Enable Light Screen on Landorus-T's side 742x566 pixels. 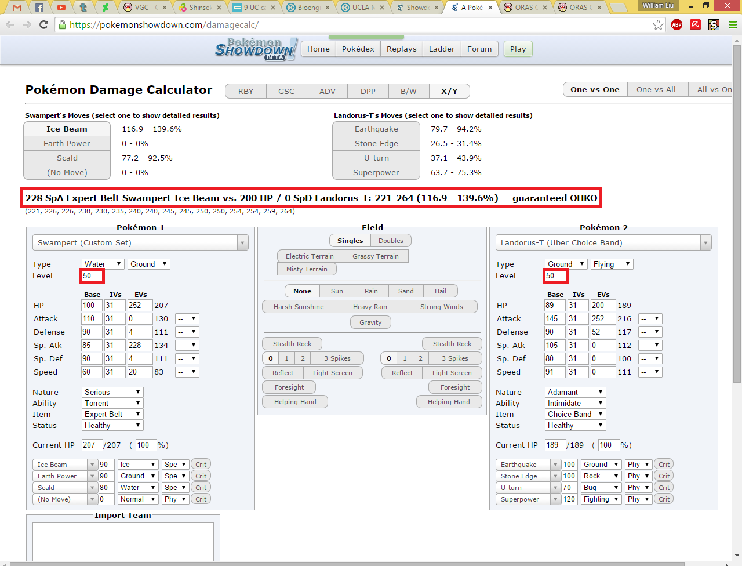[x=452, y=373]
